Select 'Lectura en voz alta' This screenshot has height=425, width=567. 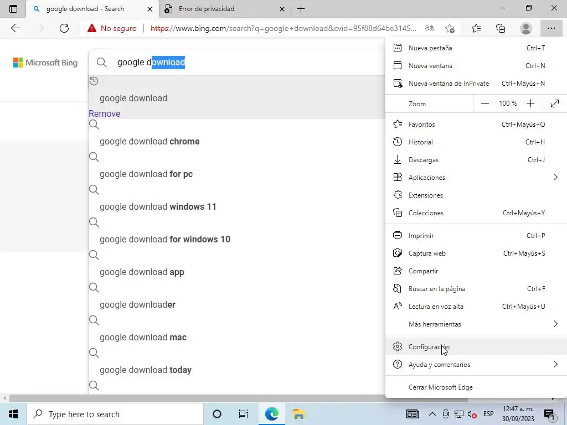tap(476, 307)
